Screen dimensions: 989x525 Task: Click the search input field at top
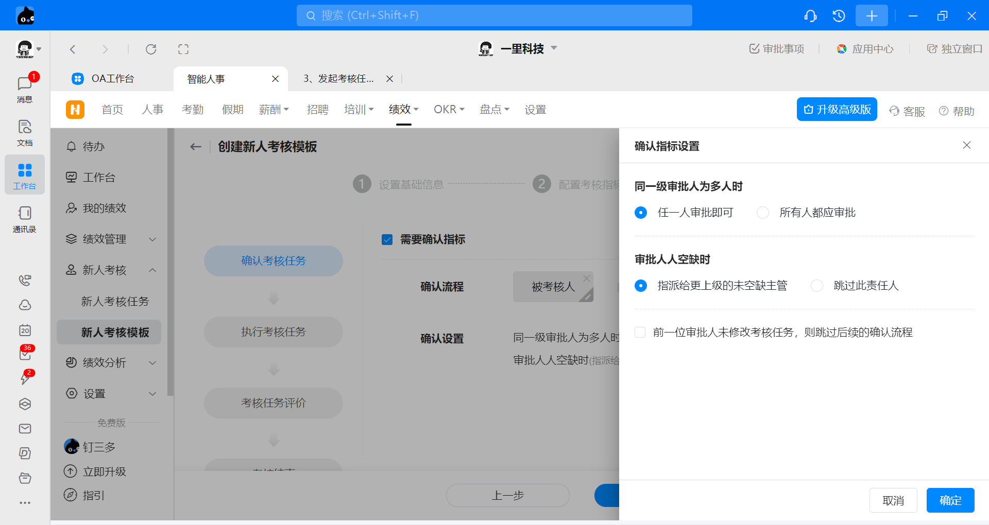click(x=494, y=15)
